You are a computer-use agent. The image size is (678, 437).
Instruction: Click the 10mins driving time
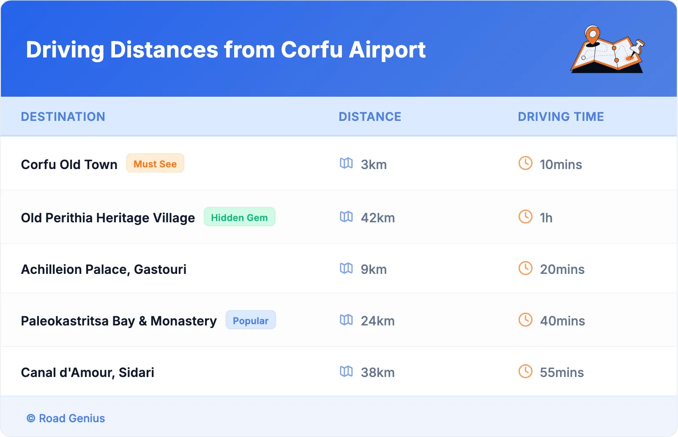point(561,164)
